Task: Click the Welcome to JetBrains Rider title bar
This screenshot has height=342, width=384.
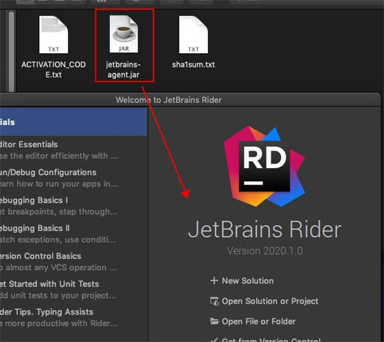Action: tap(168, 100)
